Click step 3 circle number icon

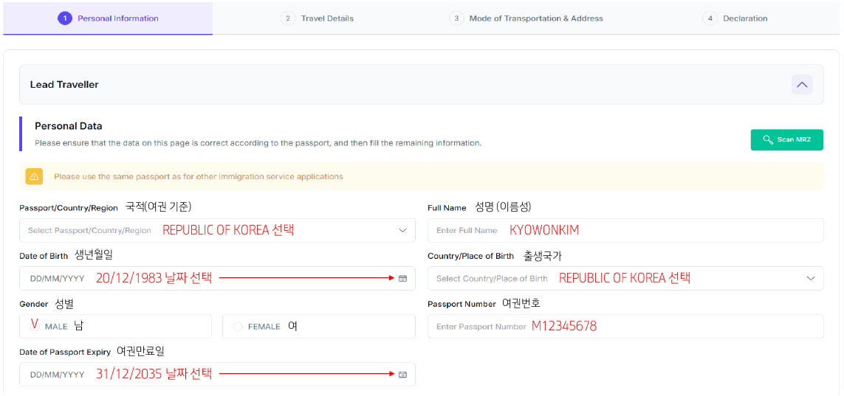tap(456, 18)
